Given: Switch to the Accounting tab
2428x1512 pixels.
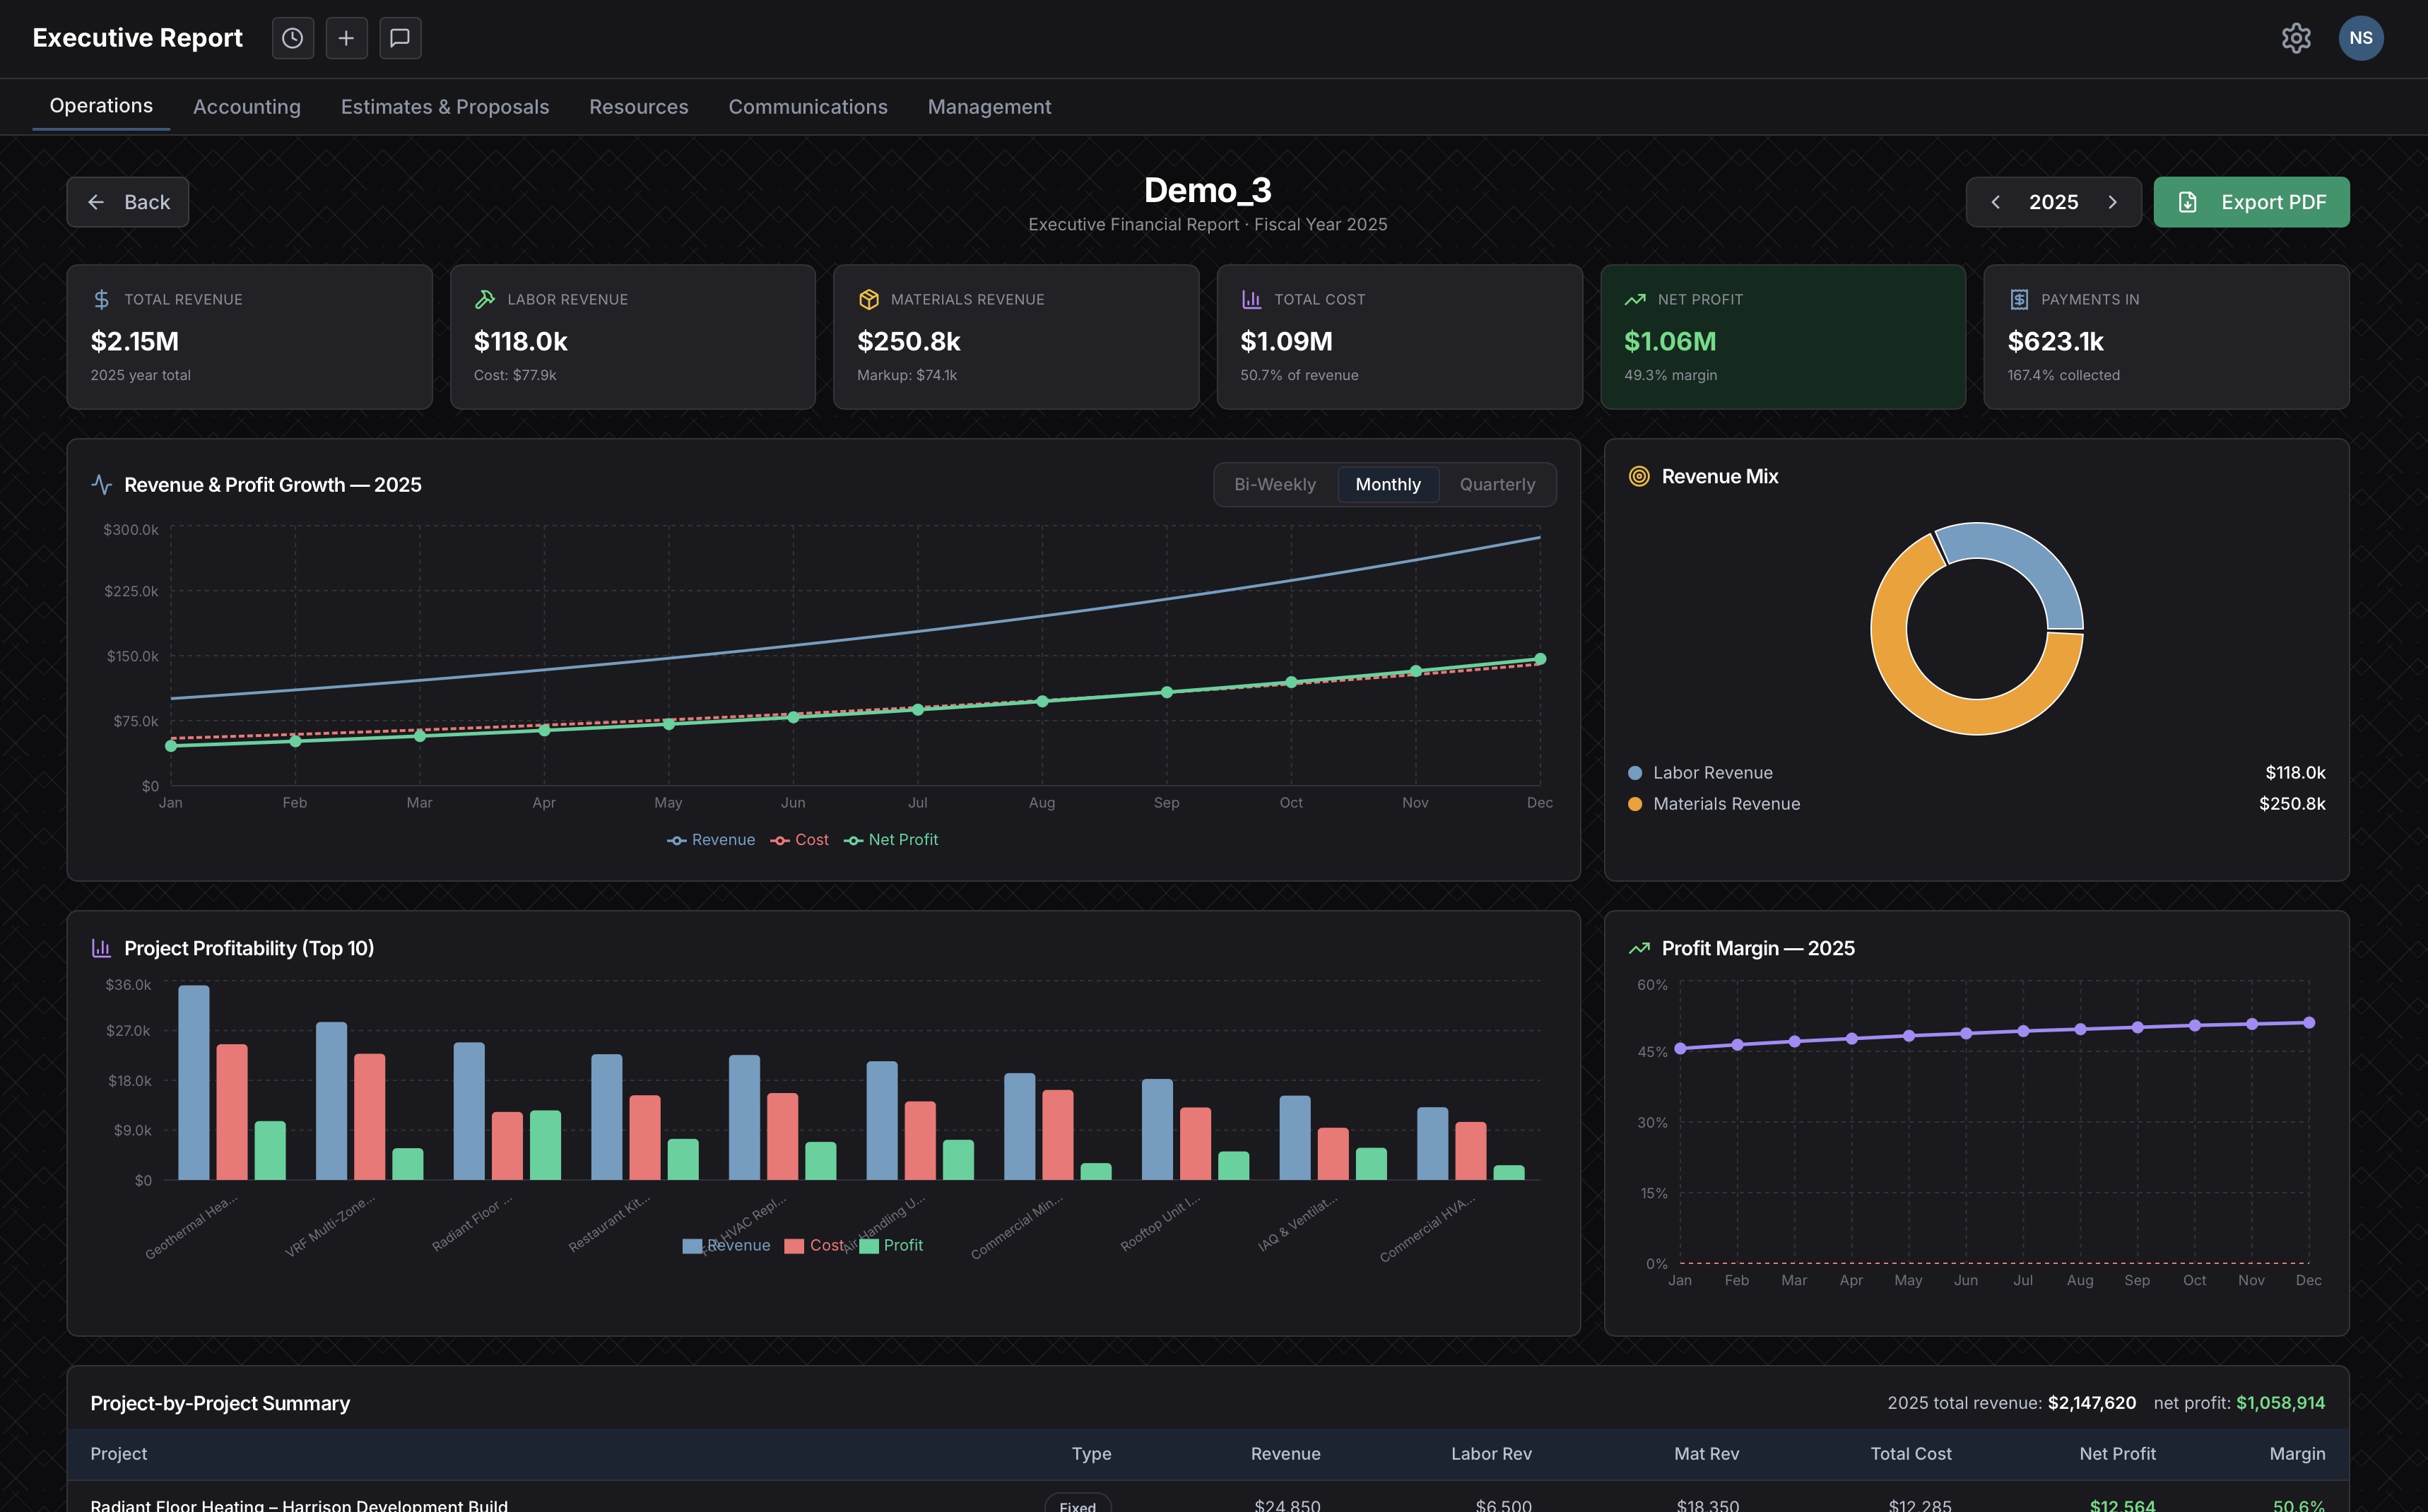Looking at the screenshot, I should [x=247, y=106].
